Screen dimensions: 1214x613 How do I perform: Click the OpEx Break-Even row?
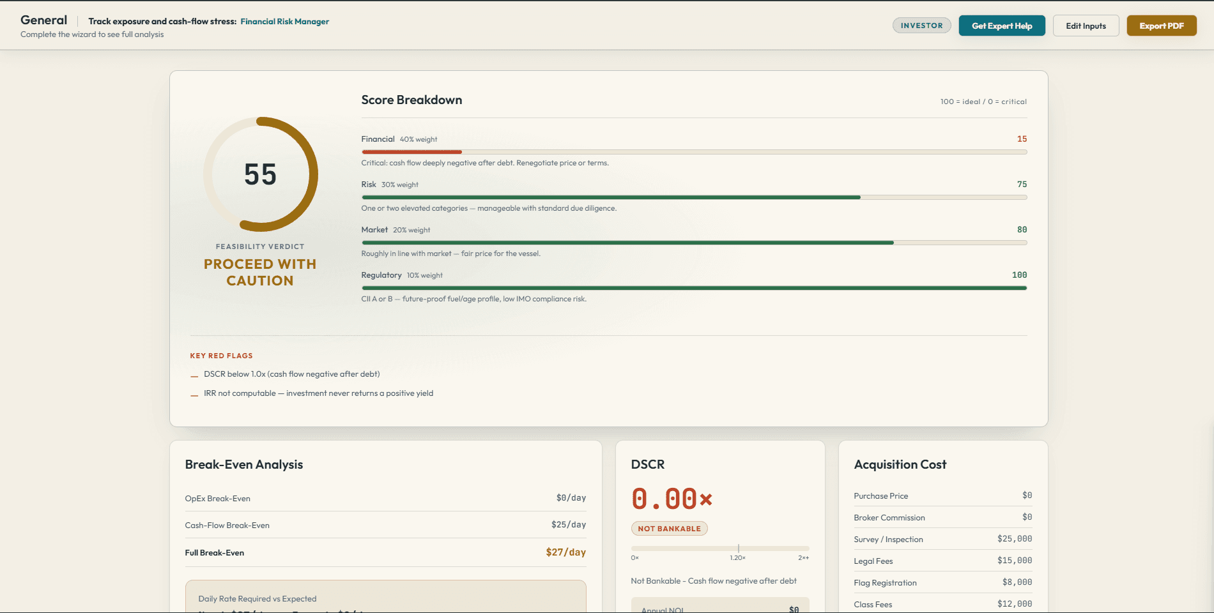385,498
